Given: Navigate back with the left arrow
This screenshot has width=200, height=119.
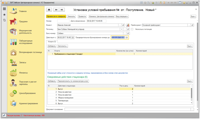Looking at the screenshot, I should [56, 10].
